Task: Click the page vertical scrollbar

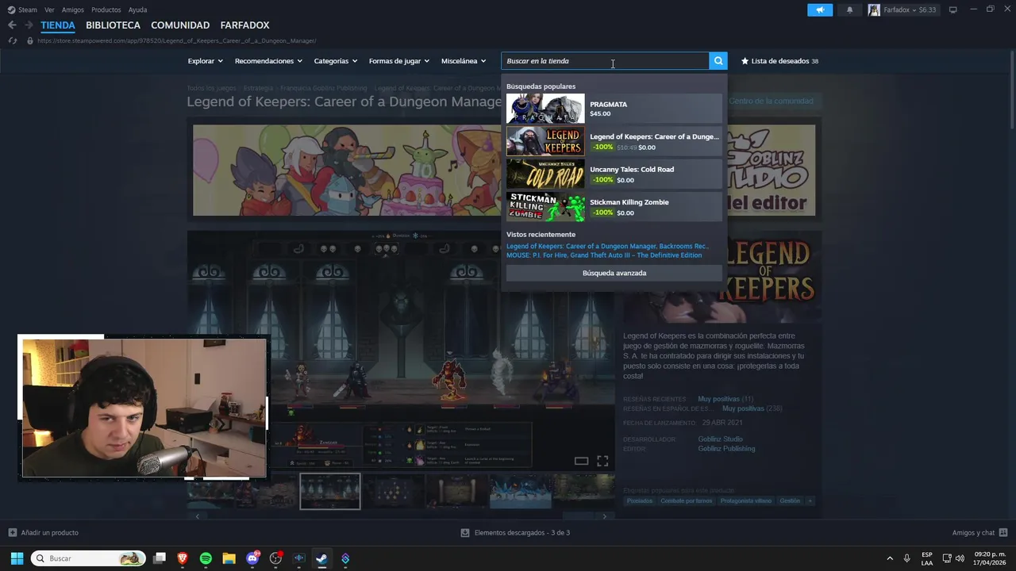Action: click(1012, 89)
